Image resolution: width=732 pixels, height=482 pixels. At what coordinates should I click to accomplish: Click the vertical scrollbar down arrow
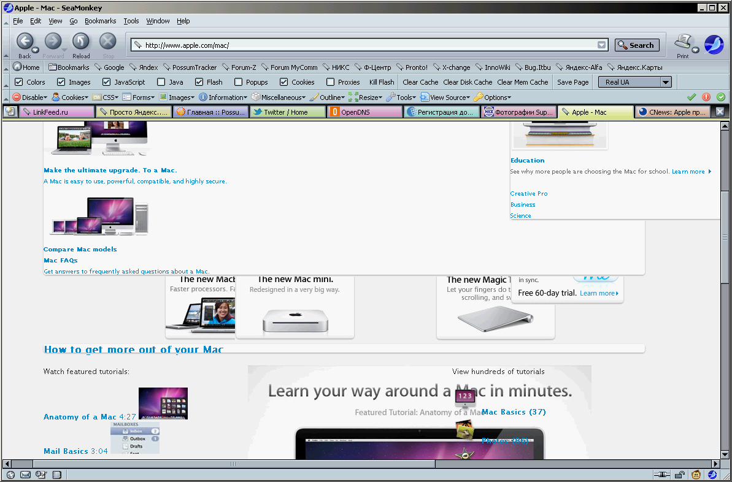tap(725, 454)
